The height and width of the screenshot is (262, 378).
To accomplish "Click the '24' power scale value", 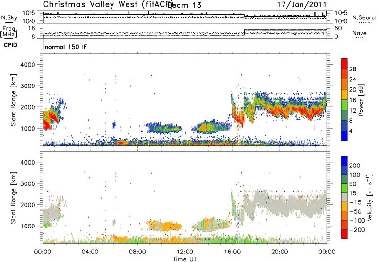I will click(x=352, y=79).
